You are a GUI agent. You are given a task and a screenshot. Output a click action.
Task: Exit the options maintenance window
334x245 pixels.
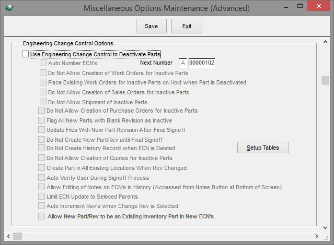pos(187,26)
